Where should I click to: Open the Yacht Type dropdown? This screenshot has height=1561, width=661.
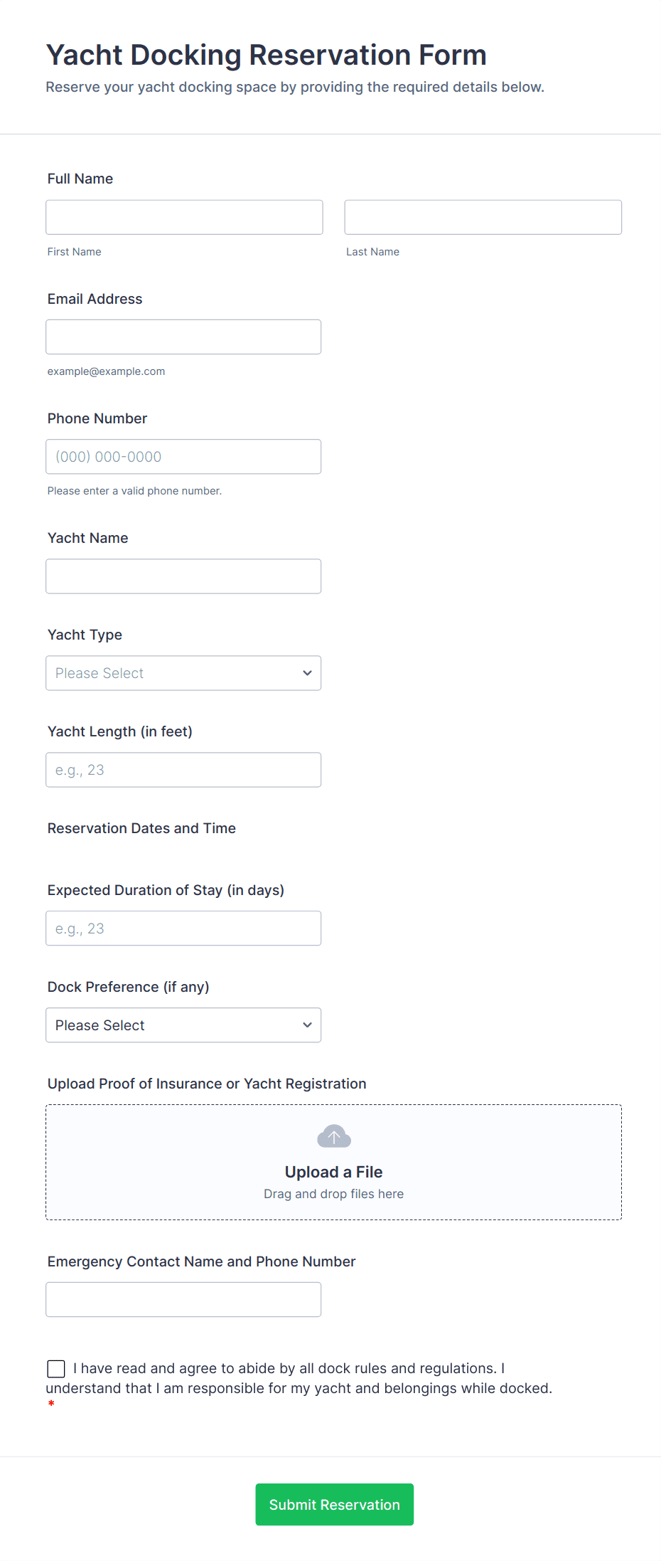pyautogui.click(x=183, y=673)
